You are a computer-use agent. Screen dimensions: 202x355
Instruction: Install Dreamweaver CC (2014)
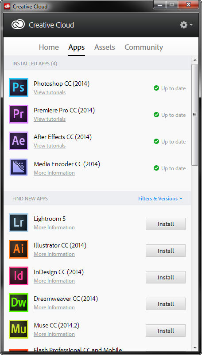(166, 304)
